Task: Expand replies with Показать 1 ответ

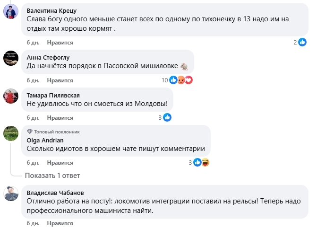Action: point(52,176)
